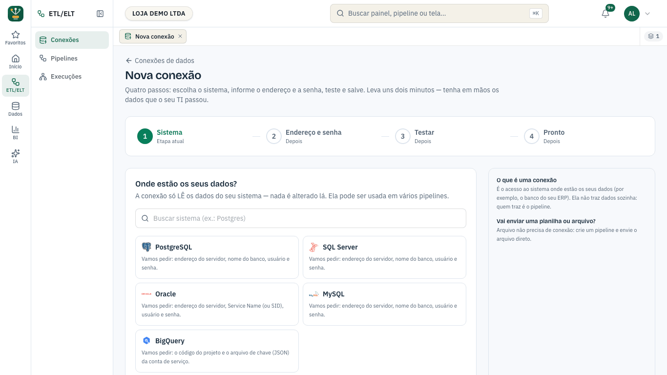Close the Nova conexão tab
Screen dimensions: 667x375
(180, 36)
